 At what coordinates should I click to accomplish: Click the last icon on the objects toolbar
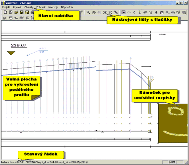[x=184, y=12]
